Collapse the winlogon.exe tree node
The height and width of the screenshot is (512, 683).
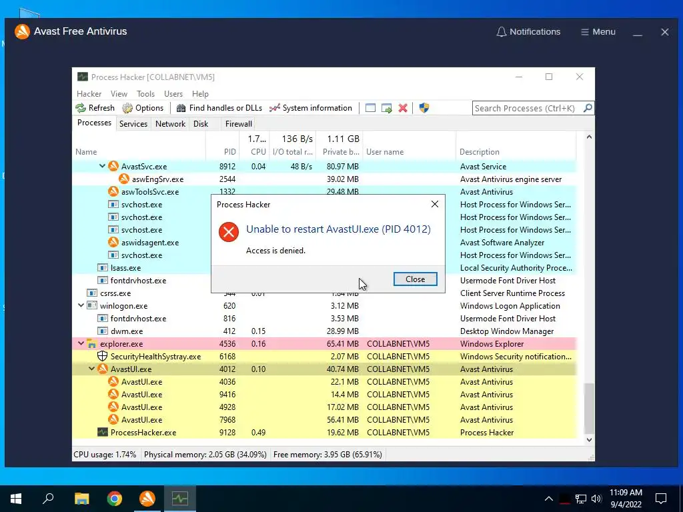coord(81,305)
